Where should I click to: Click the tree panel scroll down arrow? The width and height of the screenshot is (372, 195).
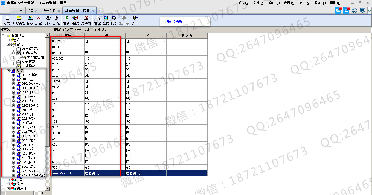pyautogui.click(x=47, y=188)
